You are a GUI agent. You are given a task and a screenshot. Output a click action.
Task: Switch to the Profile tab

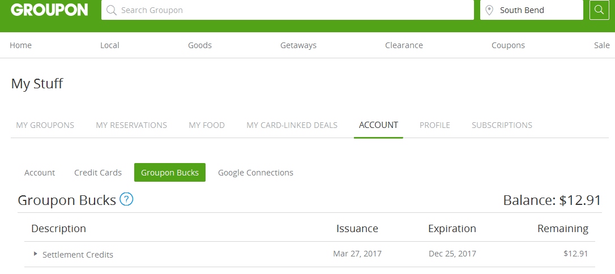click(x=435, y=125)
